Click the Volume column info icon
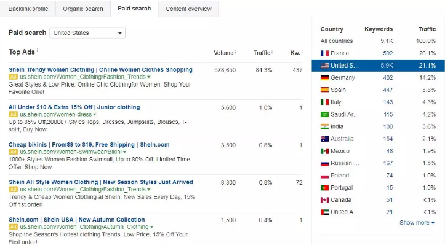The height and width of the screenshot is (251, 445). [235, 52]
